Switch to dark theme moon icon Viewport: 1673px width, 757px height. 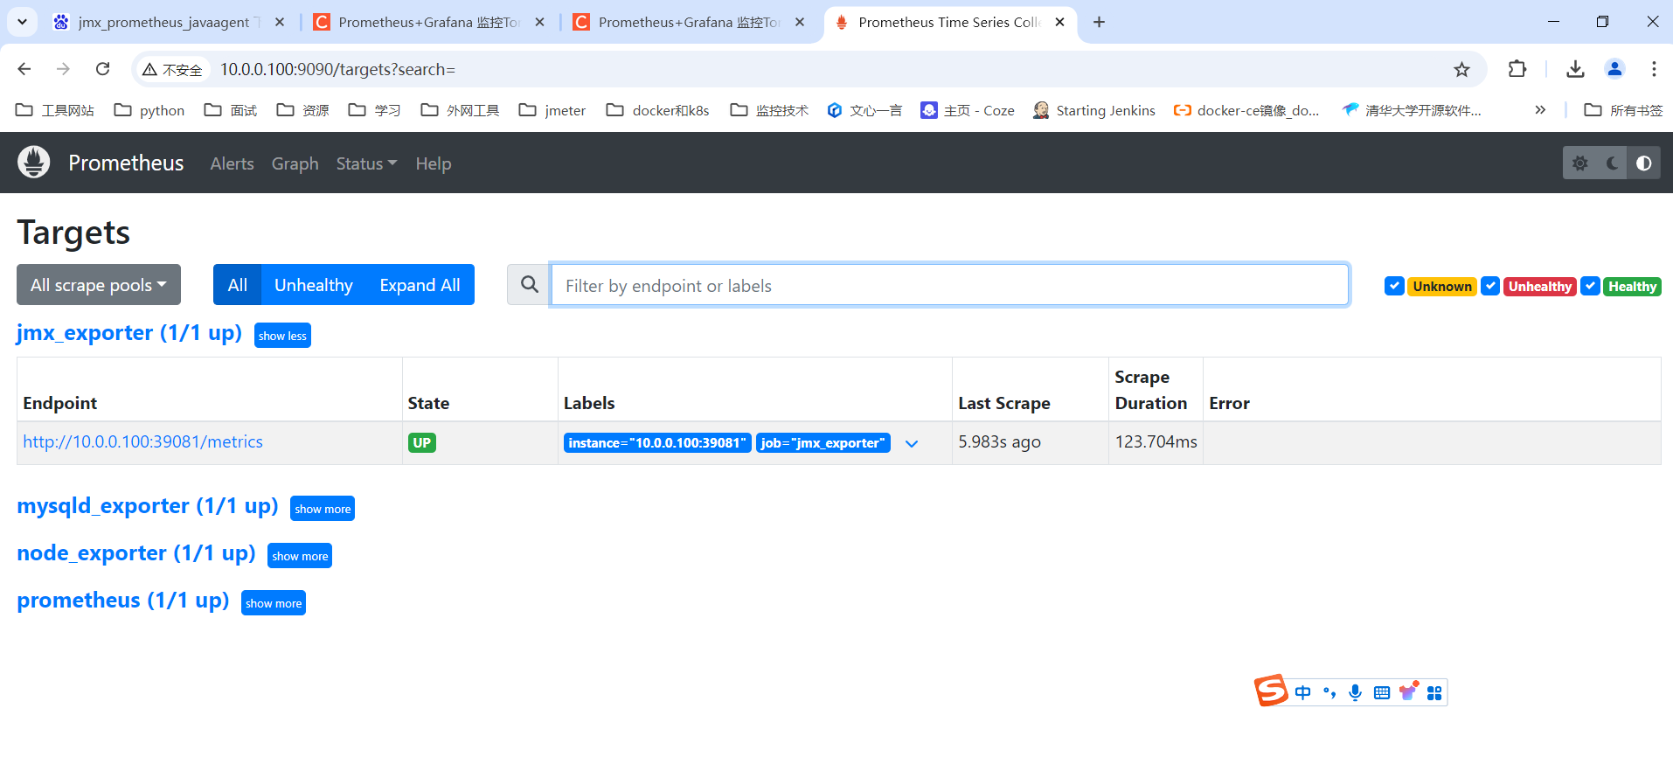click(1612, 163)
